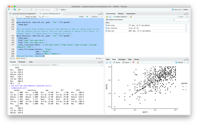
Task: Open the Export dropdown in Plots pane
Action: click(127, 62)
